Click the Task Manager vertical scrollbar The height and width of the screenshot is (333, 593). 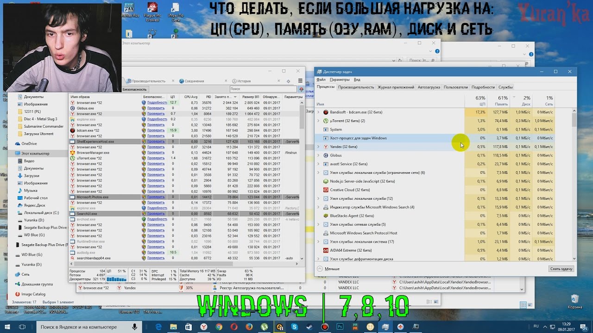click(574, 184)
